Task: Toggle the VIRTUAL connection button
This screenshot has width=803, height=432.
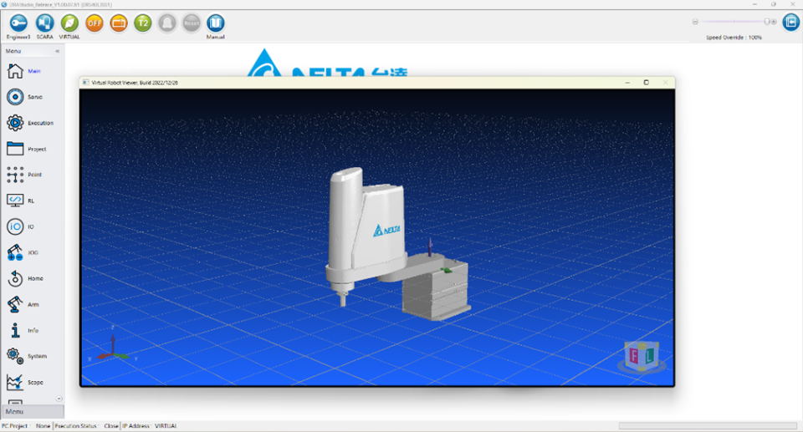Action: (69, 23)
